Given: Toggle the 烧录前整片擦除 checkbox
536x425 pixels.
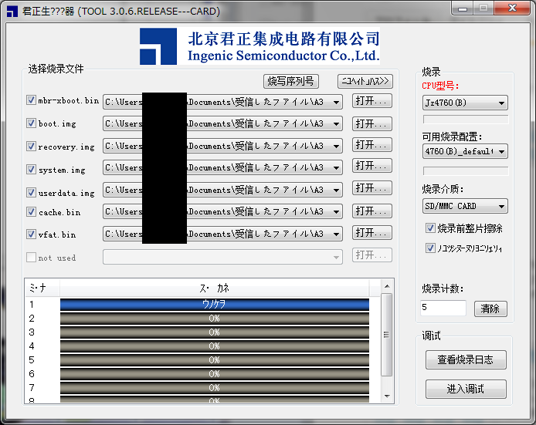Looking at the screenshot, I should [x=430, y=228].
